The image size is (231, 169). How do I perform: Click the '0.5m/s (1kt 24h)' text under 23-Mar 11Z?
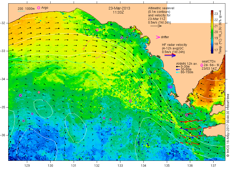160,23
